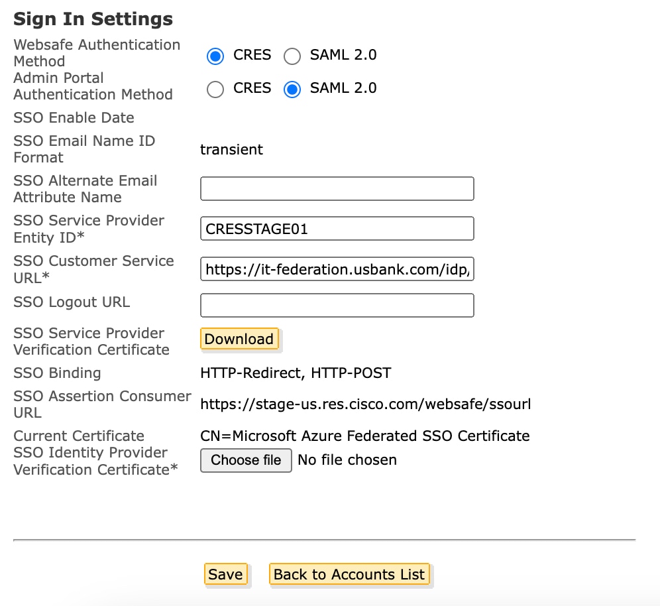Select CRES for Admin Portal Authentication
This screenshot has height=606, width=660.
(x=215, y=90)
